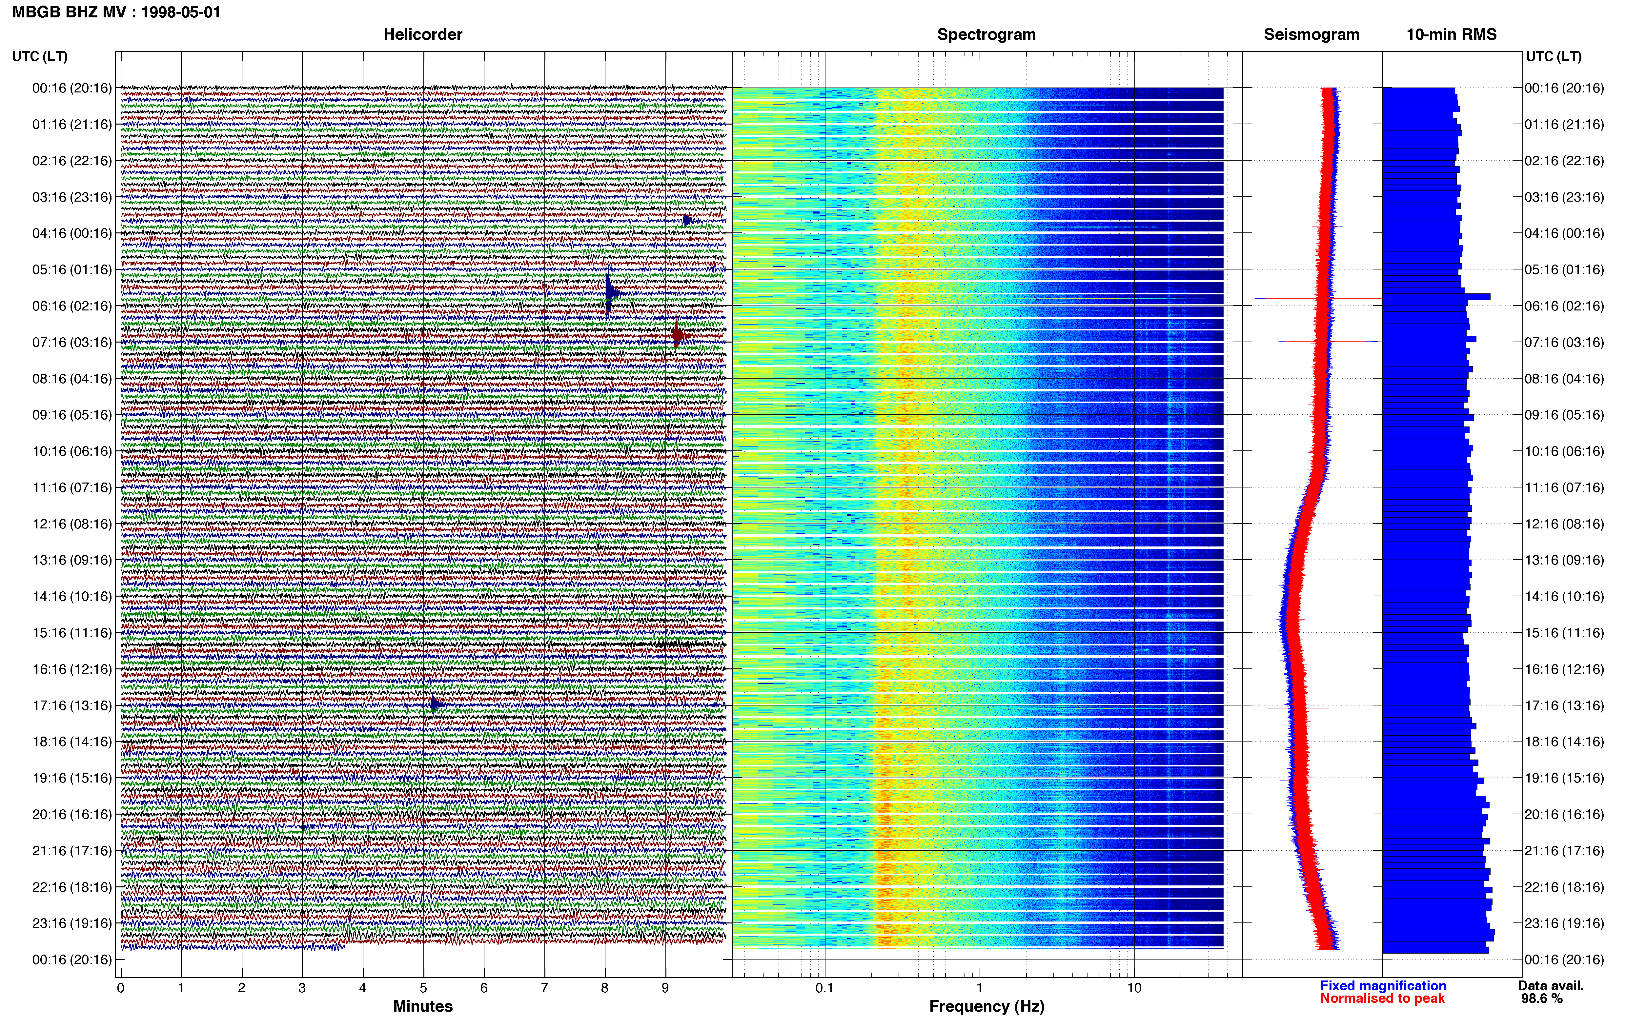Click the plot title 'MBGB BHZ MV : 1998-05-01'

(116, 11)
